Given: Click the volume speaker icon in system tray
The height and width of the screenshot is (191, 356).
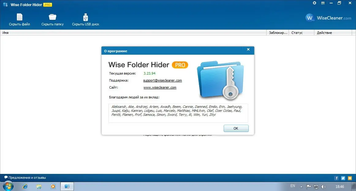Looking at the screenshot, I should (323, 186).
